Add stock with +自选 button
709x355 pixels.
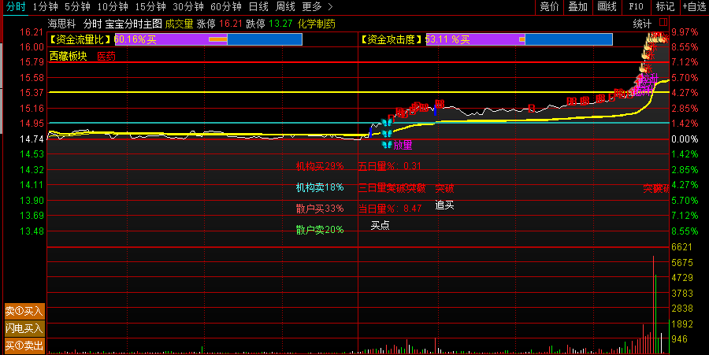pyautogui.click(x=695, y=7)
